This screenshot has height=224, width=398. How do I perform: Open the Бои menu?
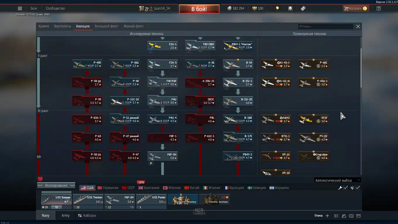pos(34,8)
